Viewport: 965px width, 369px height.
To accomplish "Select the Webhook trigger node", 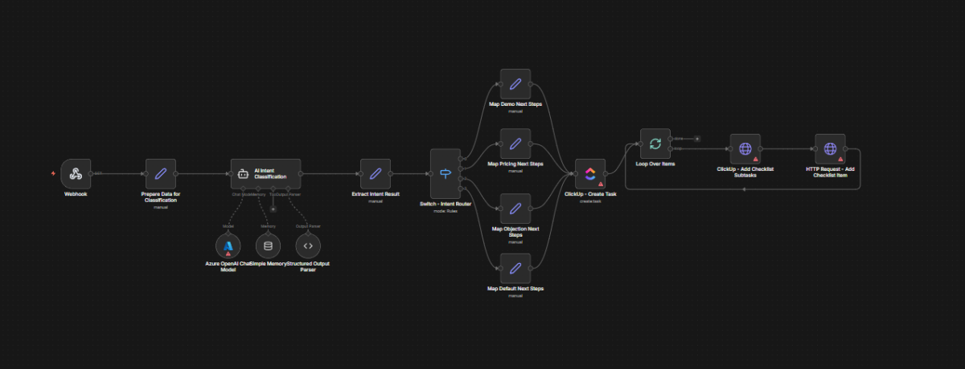I will pos(75,173).
